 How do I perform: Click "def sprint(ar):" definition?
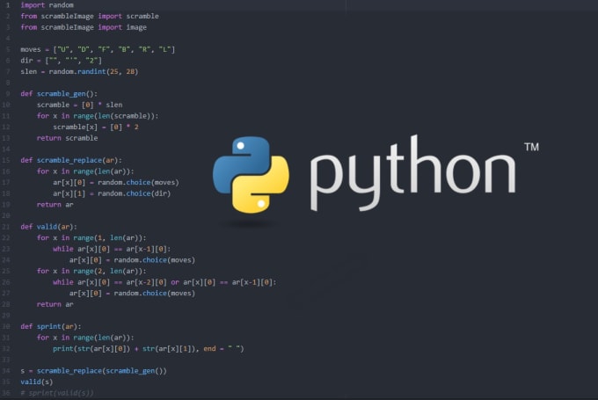tap(51, 326)
